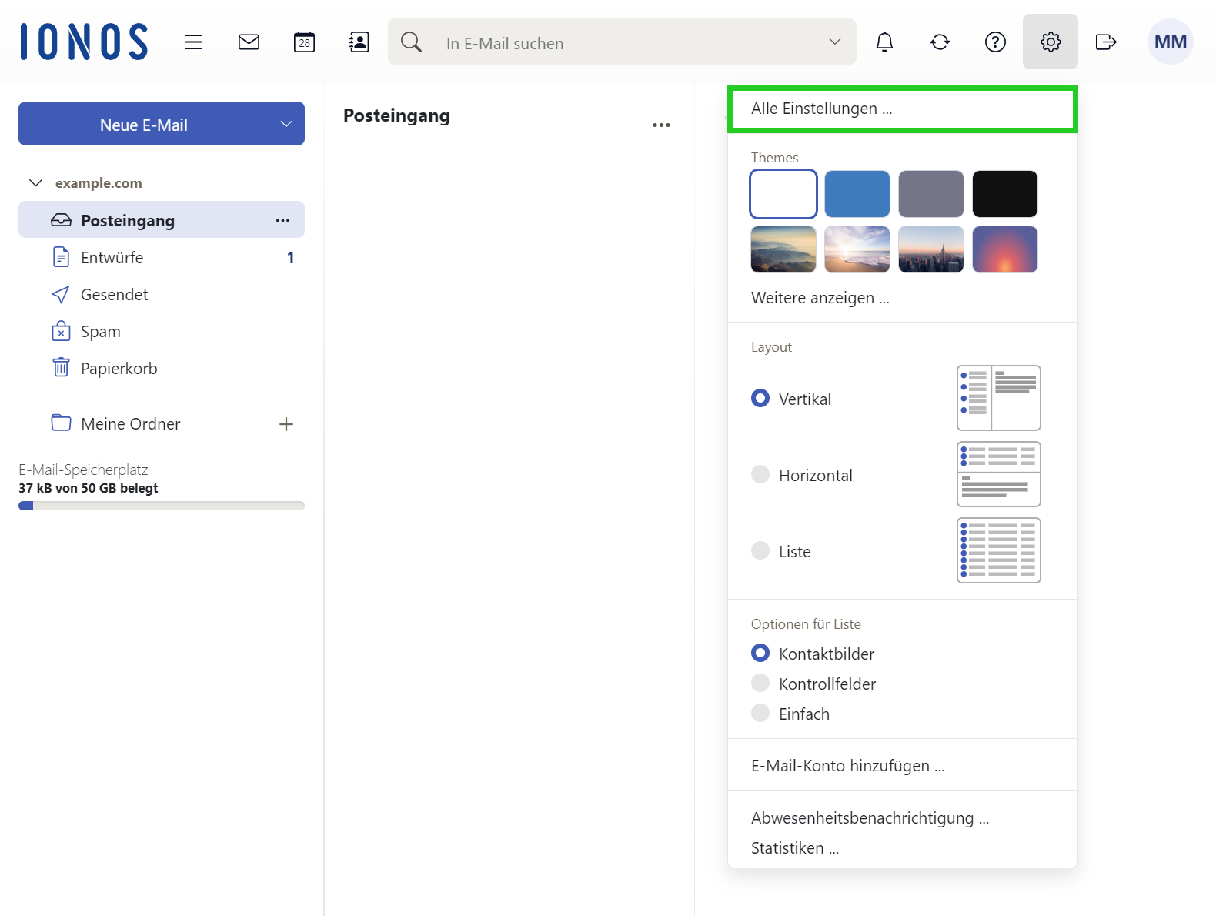Select the black theme swatch
Viewport: 1216px width, 916px height.
coord(1004,194)
